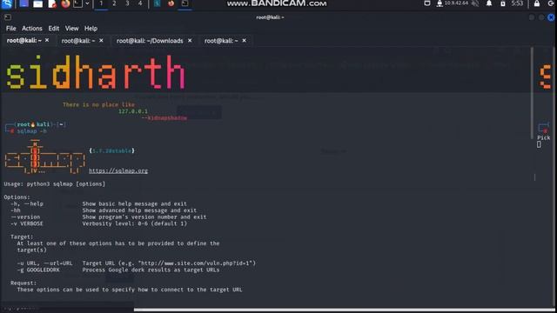Switch to the last root@kali: ~ tab
The image size is (557, 313).
[x=221, y=41]
